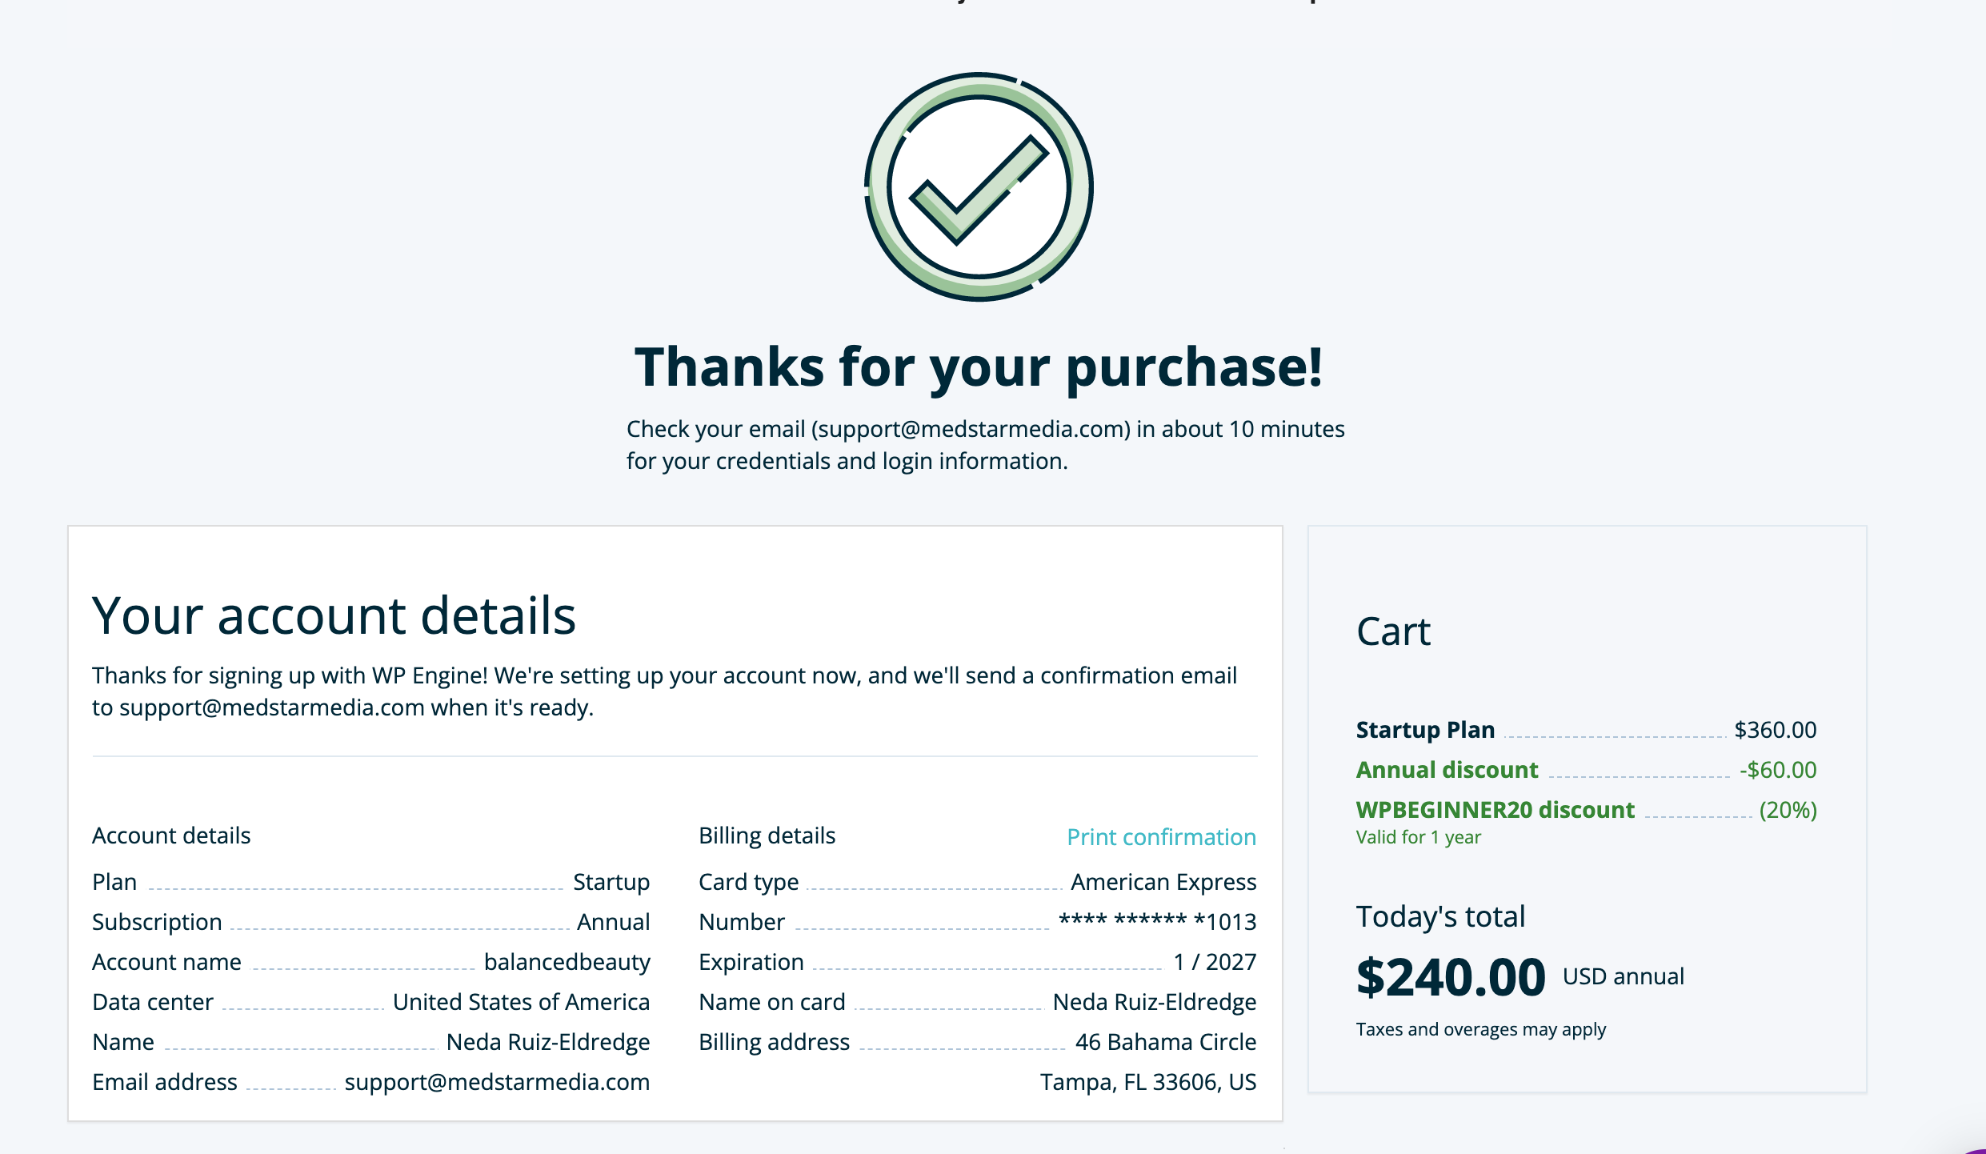Click the green checkmark success icon
The image size is (1986, 1154).
click(x=979, y=187)
